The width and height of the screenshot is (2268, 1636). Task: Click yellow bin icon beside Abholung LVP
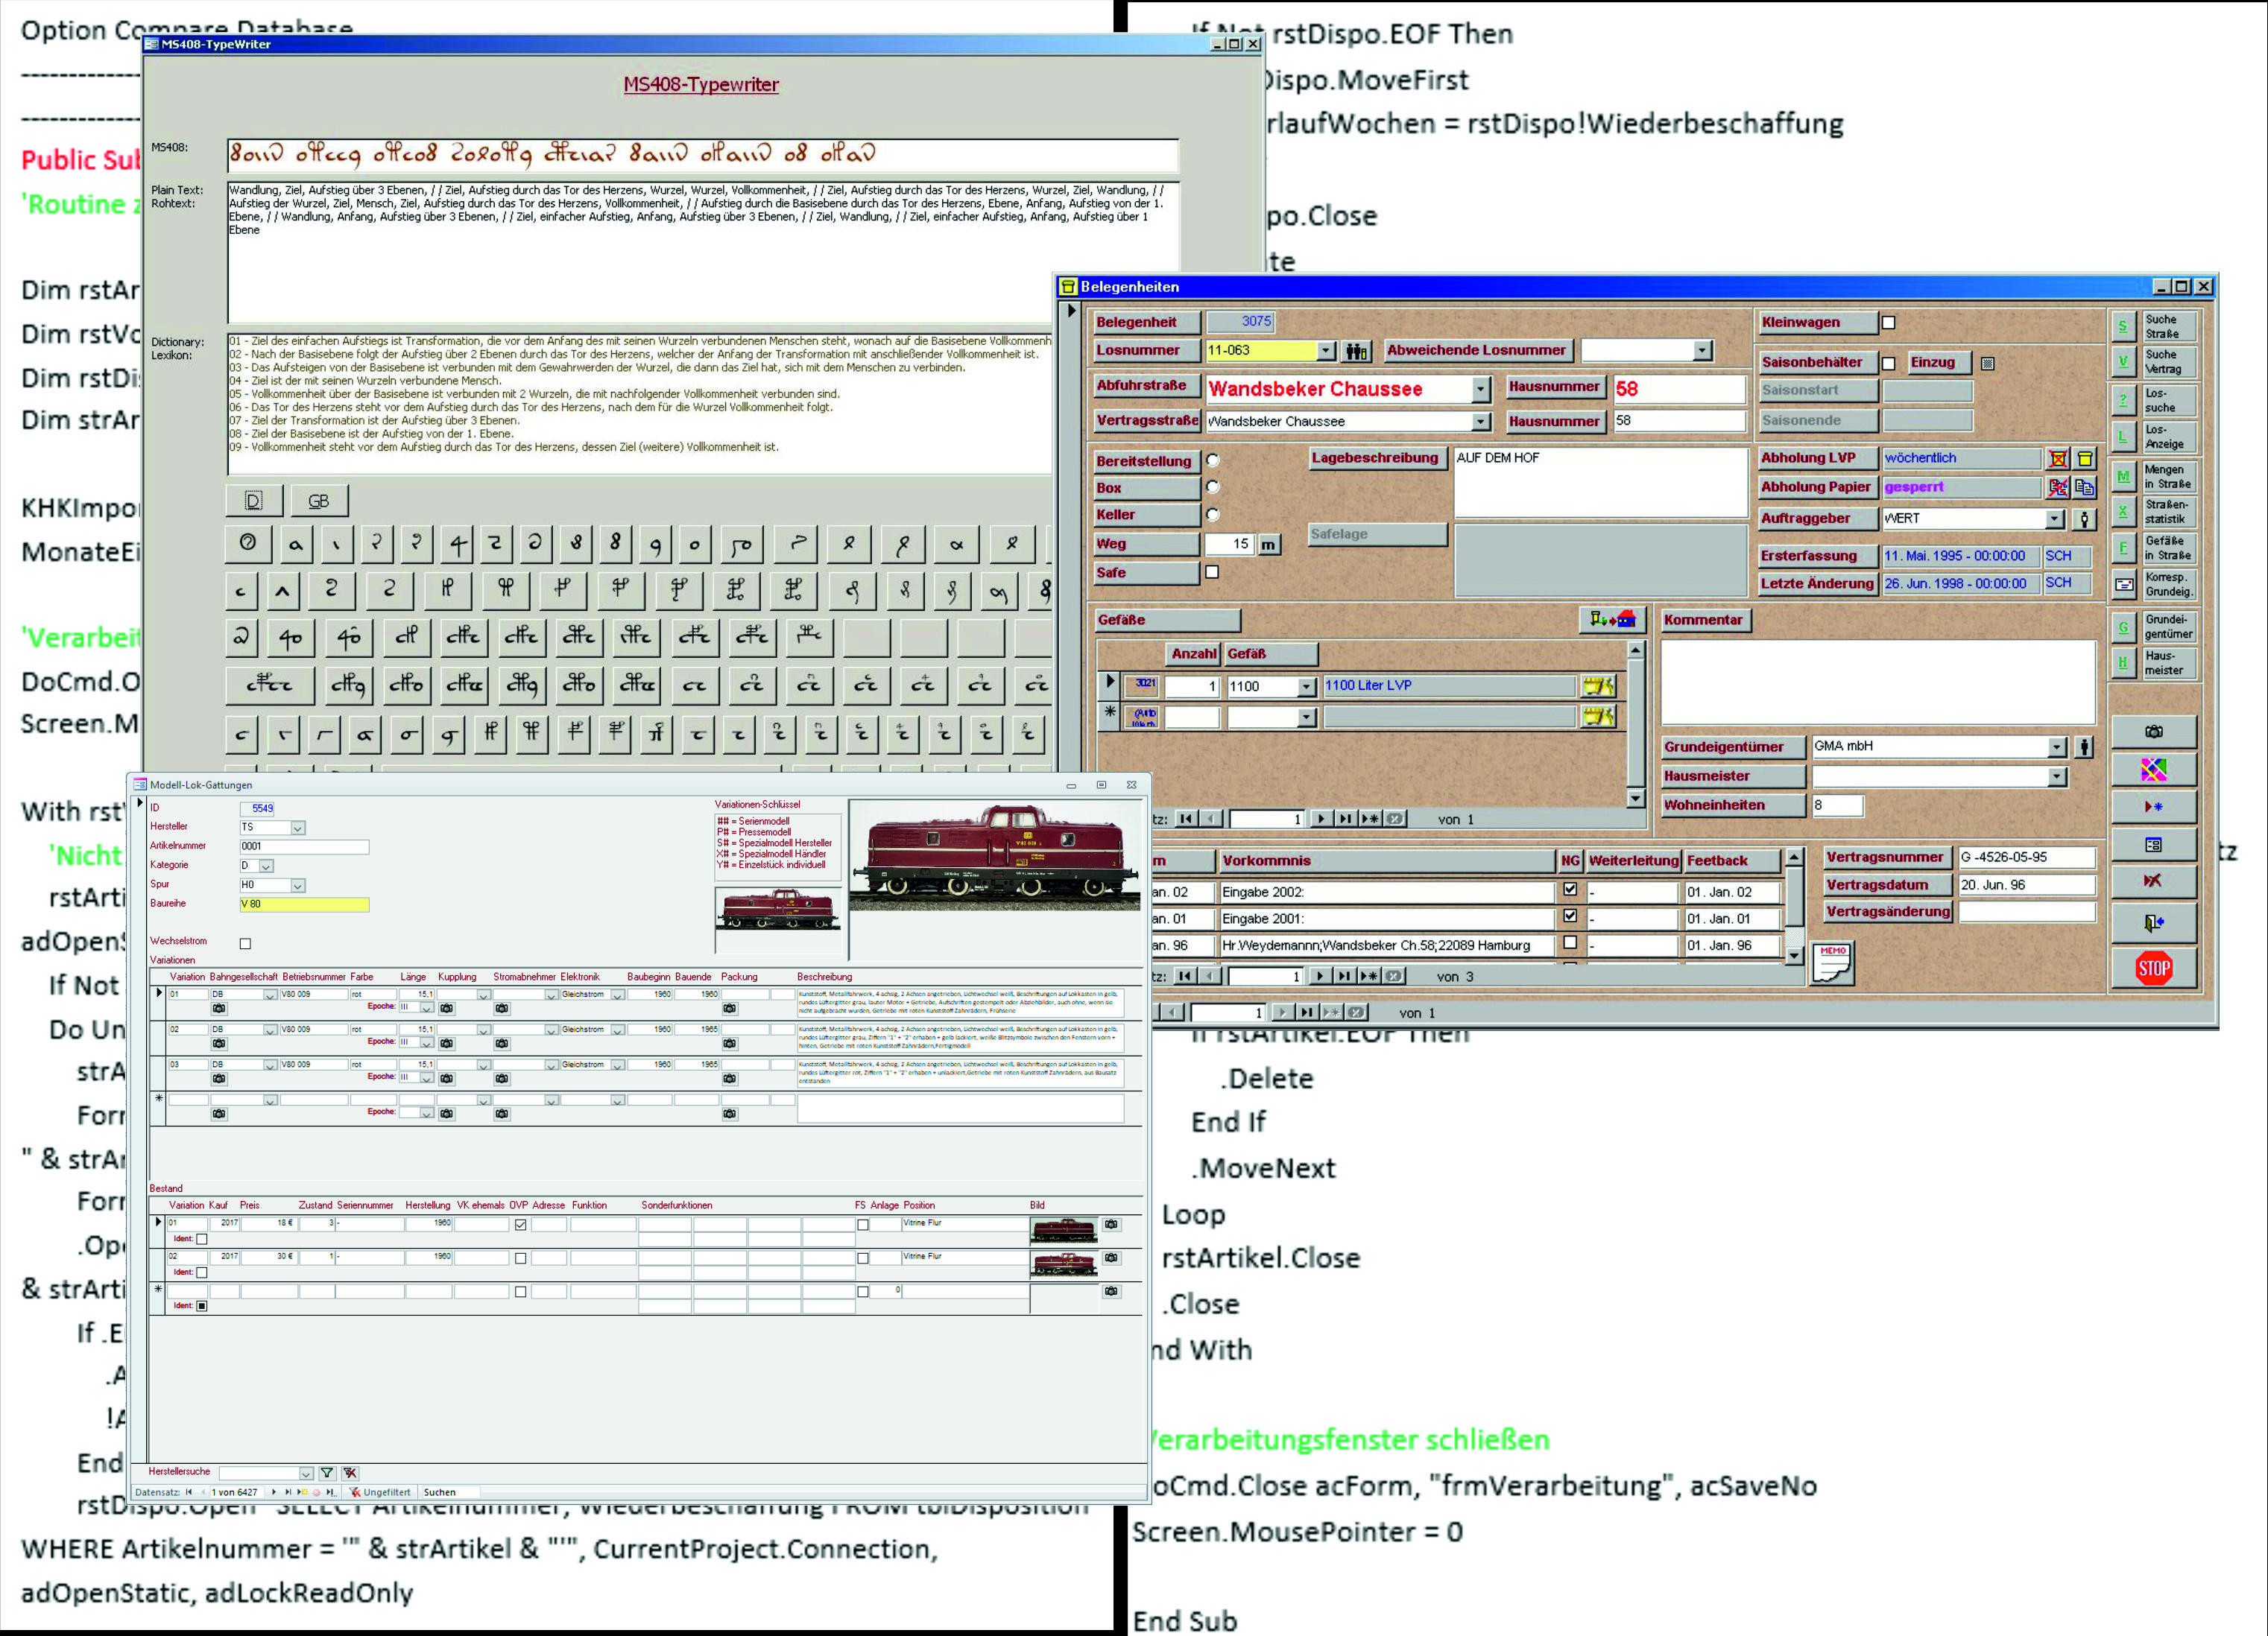click(2085, 459)
